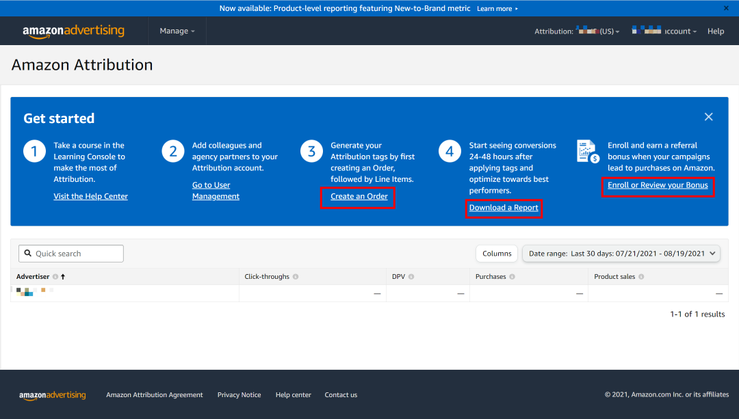This screenshot has width=739, height=419.
Task: Click the Create an Order link
Action: [359, 196]
